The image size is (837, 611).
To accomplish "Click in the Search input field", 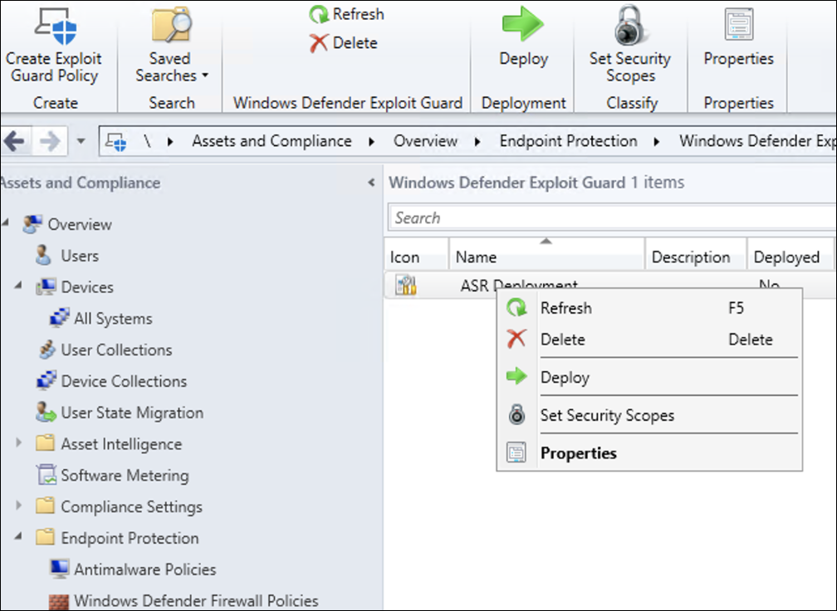I will [610, 218].
